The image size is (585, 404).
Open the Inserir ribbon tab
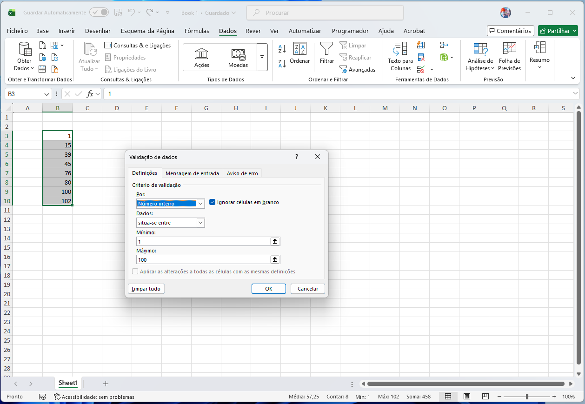[67, 31]
